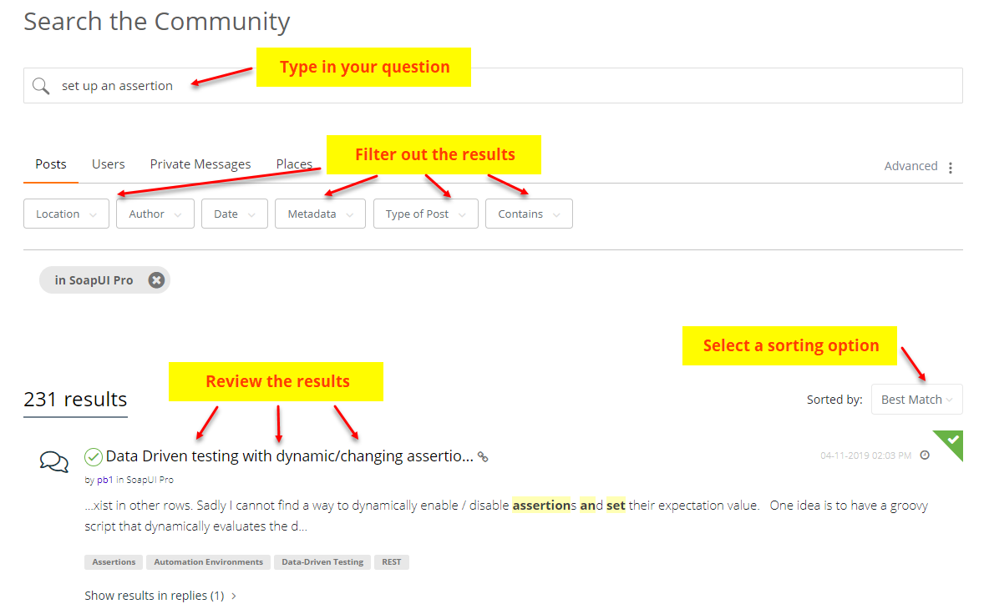The height and width of the screenshot is (614, 989).
Task: Open the 'Data Driven testing with dynamic/changing assertions' post
Action: click(x=284, y=455)
